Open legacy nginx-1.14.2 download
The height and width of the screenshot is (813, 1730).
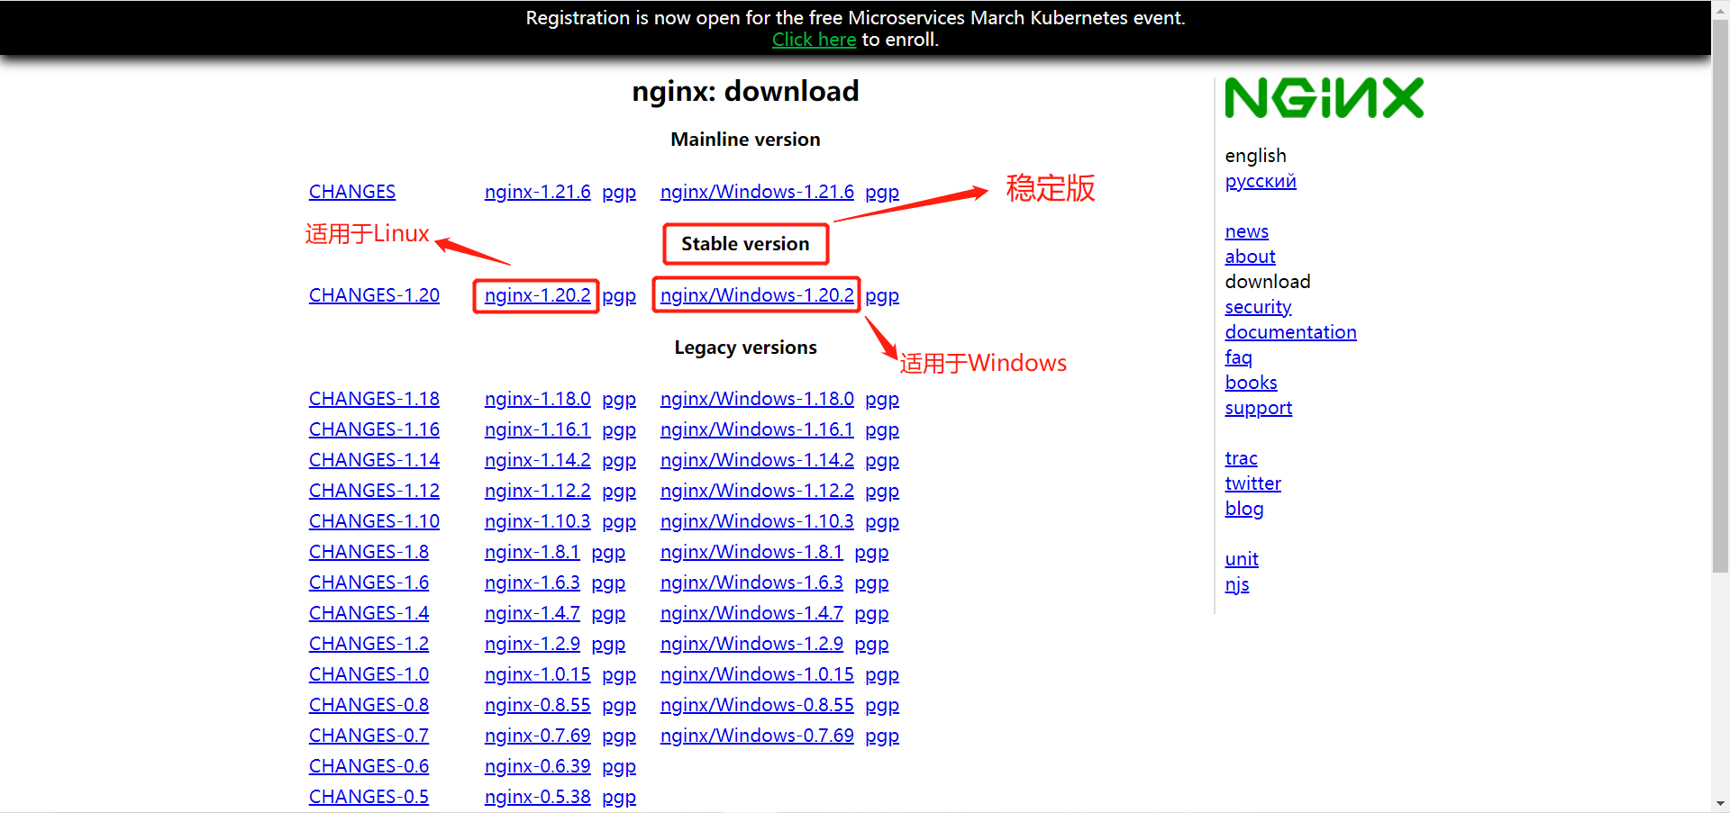[537, 460]
